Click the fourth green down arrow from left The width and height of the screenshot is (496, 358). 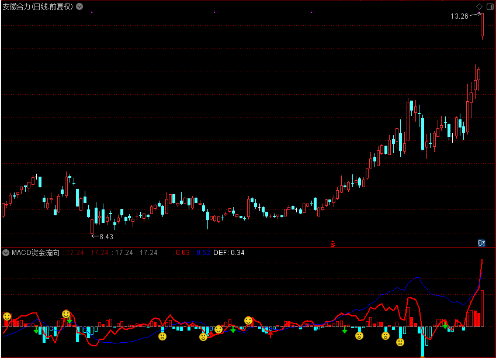tap(345, 330)
